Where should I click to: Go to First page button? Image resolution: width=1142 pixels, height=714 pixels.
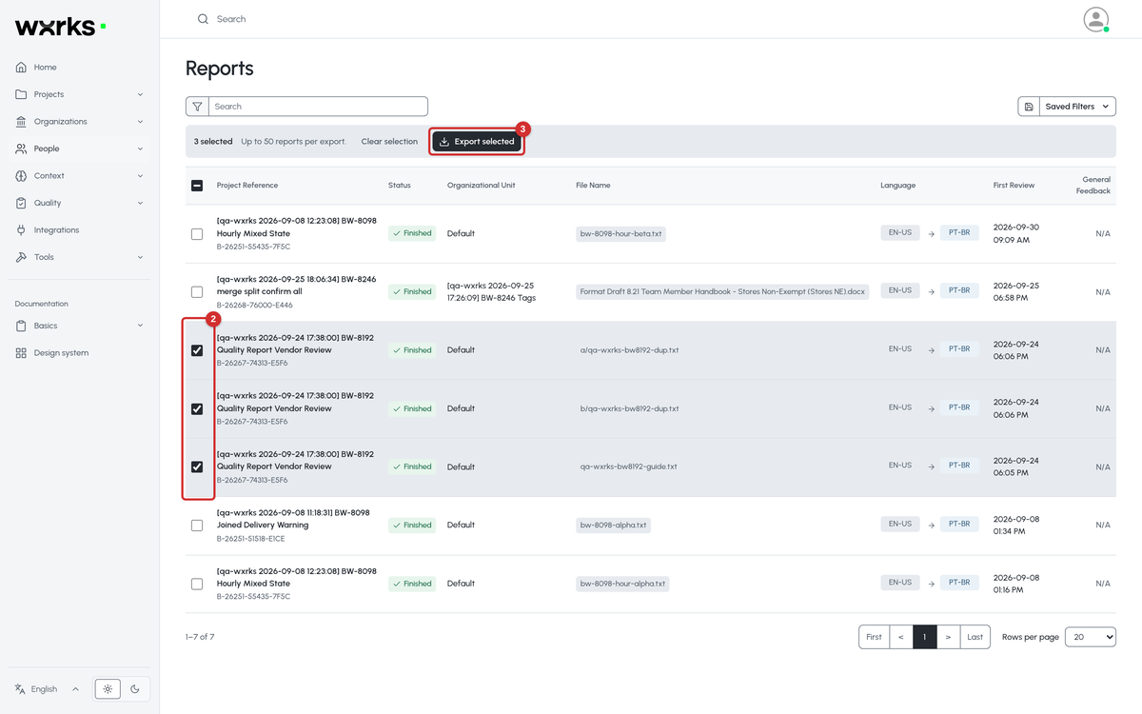tap(874, 637)
